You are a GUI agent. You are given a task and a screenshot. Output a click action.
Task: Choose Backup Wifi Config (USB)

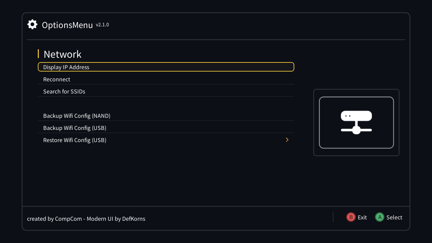166,128
